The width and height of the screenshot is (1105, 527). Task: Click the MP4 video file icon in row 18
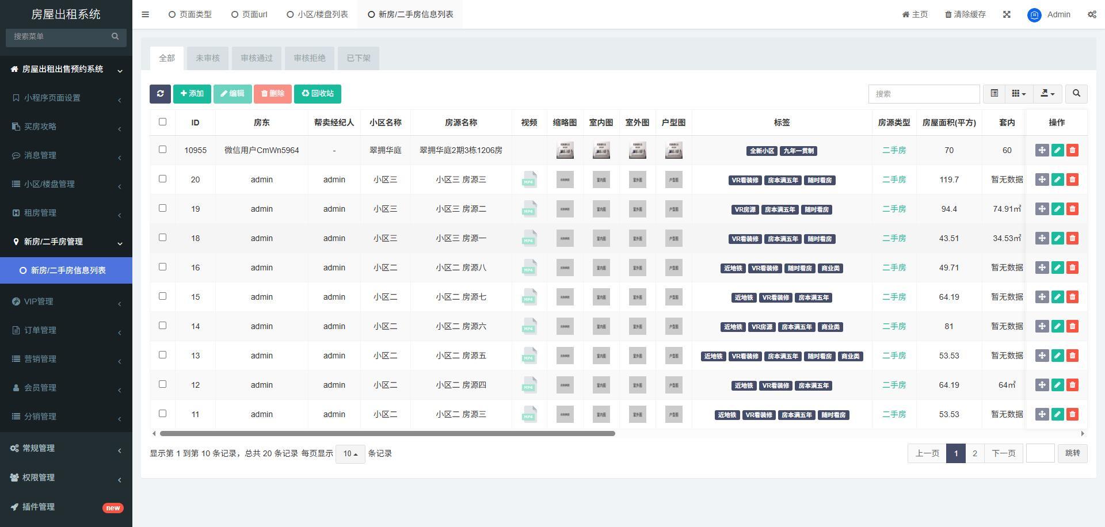(x=529, y=238)
